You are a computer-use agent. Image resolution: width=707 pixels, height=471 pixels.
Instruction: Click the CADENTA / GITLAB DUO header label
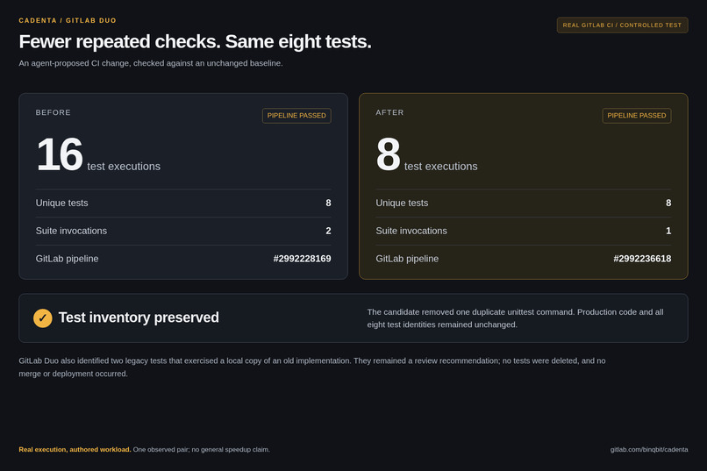pos(68,20)
